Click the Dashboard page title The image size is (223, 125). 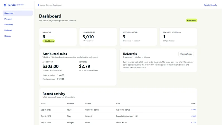pyautogui.click(x=50, y=16)
